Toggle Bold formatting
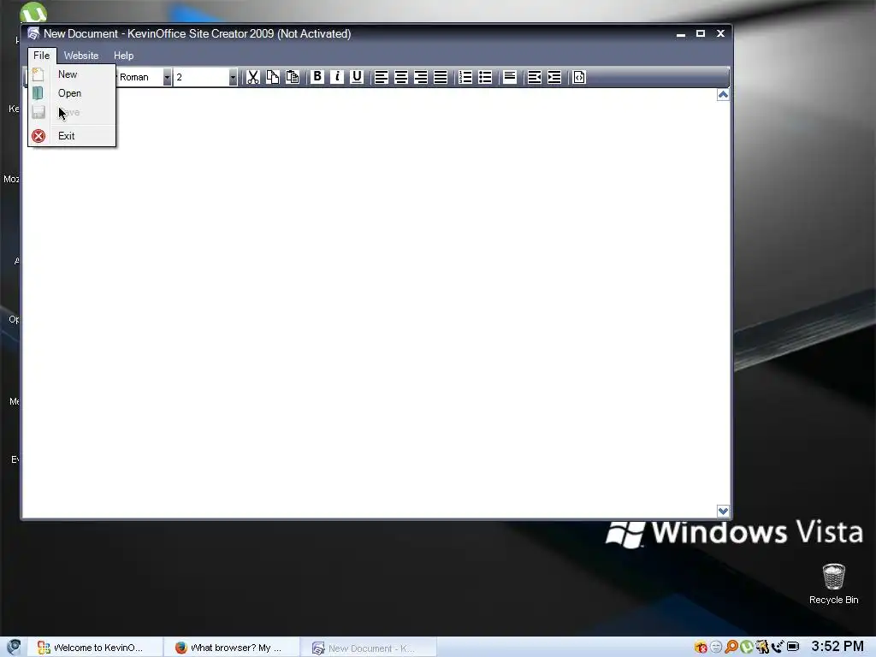Viewport: 876px width, 657px height. point(317,77)
